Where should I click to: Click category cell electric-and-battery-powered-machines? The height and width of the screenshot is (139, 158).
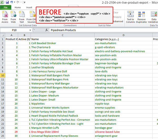coord(124,51)
